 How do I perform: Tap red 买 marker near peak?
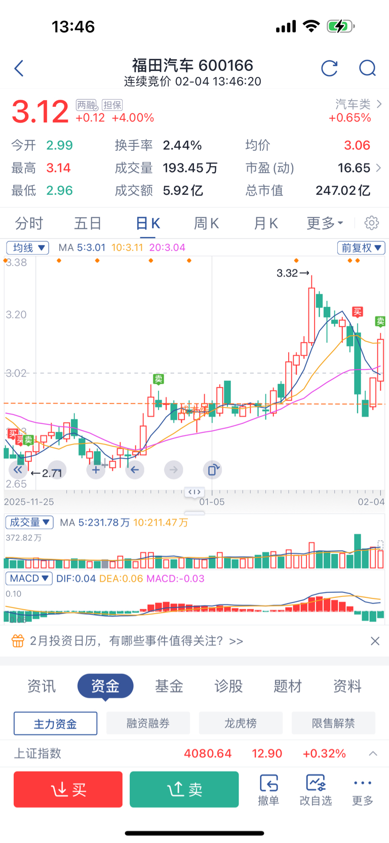[358, 312]
